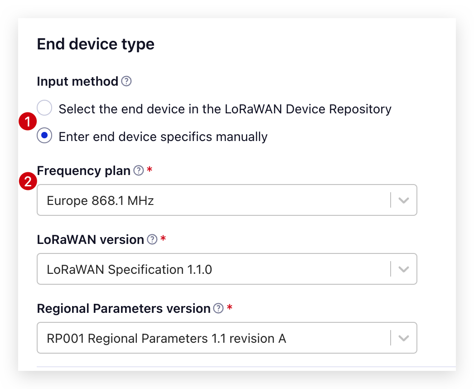Open help icon beside Frequency plan

tap(139, 170)
